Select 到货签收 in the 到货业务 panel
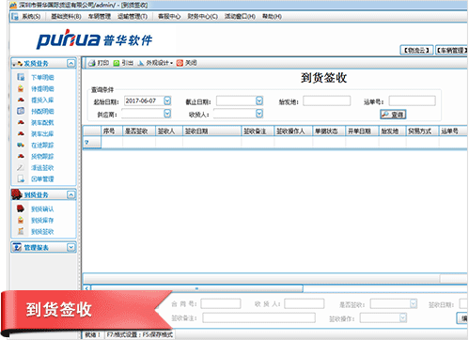Viewport: 469px width, 340px height. [42, 232]
